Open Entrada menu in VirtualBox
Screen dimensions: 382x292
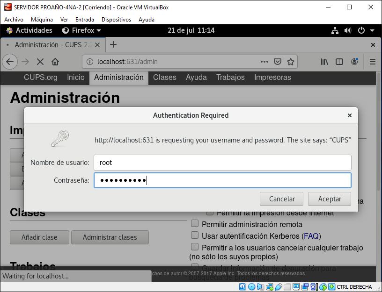(85, 20)
